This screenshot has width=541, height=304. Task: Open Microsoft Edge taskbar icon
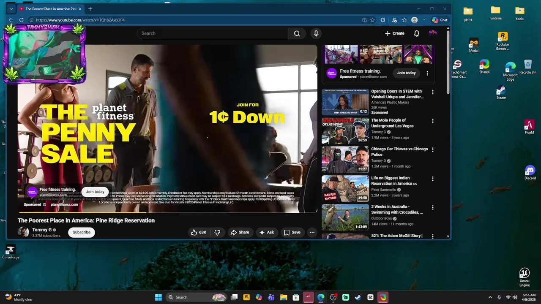point(321,297)
